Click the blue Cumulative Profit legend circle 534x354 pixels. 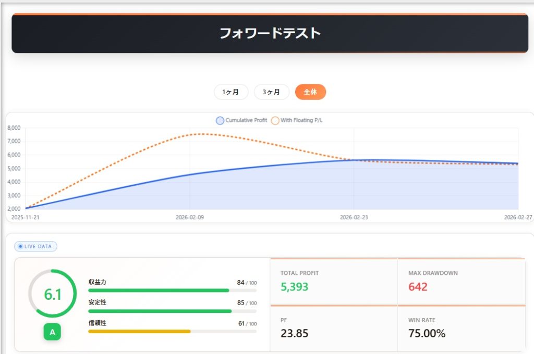(220, 120)
